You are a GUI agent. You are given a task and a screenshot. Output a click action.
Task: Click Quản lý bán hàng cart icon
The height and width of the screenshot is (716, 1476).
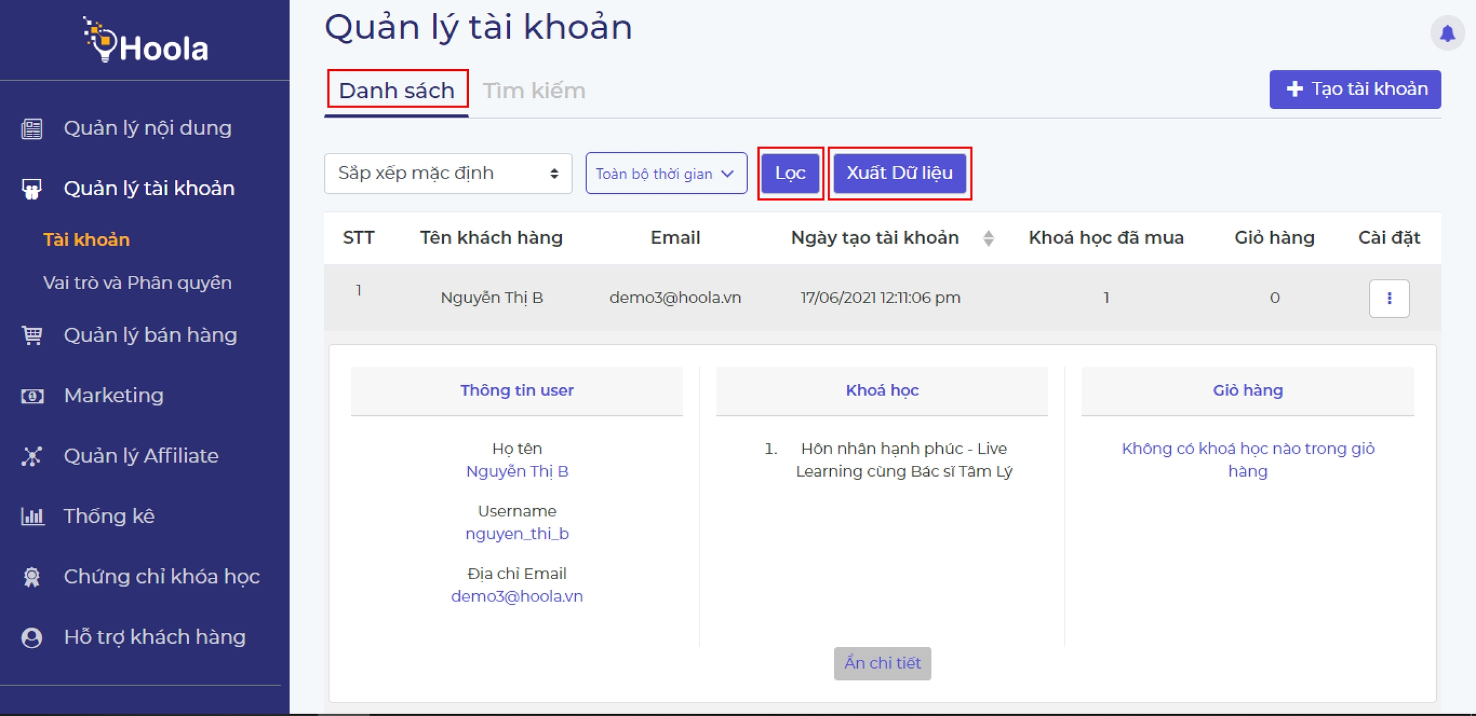pyautogui.click(x=32, y=335)
